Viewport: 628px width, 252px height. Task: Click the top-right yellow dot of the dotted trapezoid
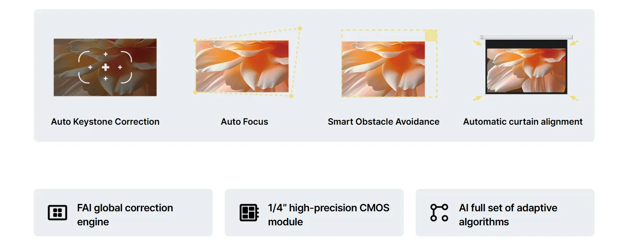[300, 28]
